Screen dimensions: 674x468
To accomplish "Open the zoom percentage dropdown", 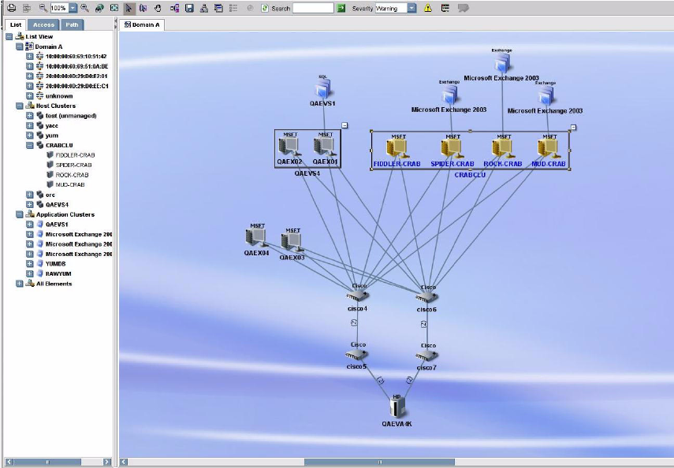I will click(x=73, y=8).
